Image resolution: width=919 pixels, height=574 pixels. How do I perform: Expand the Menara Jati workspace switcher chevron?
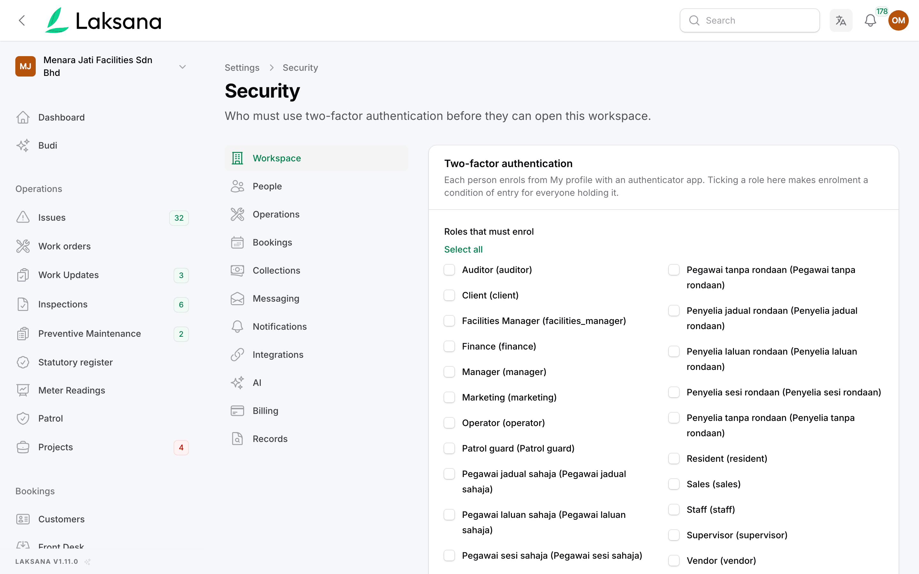pos(182,66)
